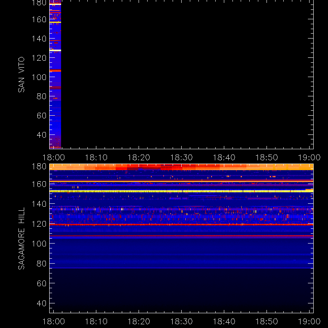
Task: Click 18:10 time label of San Vito plot
Action: tap(96, 157)
